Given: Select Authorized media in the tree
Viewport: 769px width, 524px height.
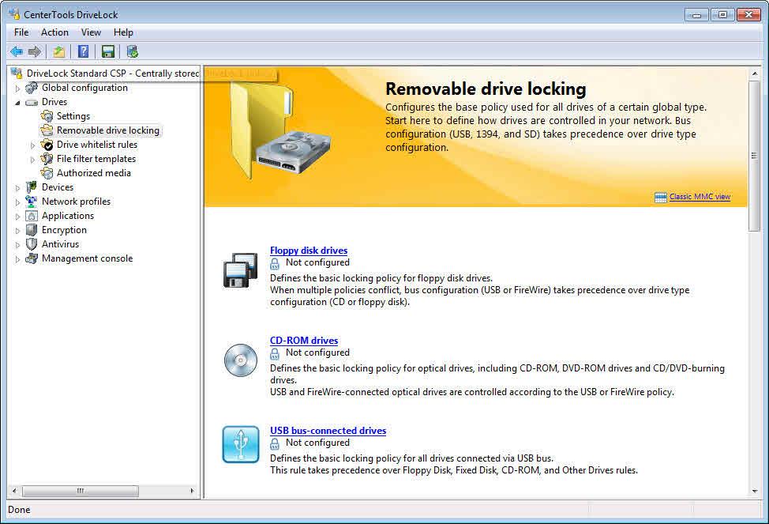Looking at the screenshot, I should pos(93,173).
